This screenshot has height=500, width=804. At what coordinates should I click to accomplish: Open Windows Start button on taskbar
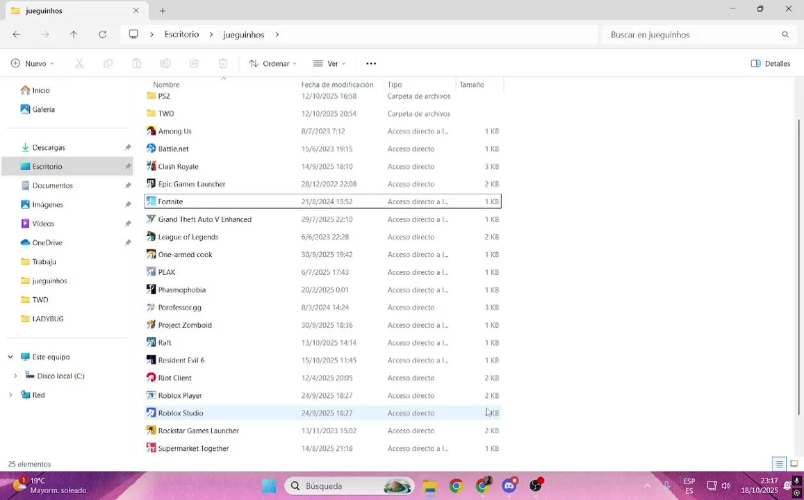269,485
